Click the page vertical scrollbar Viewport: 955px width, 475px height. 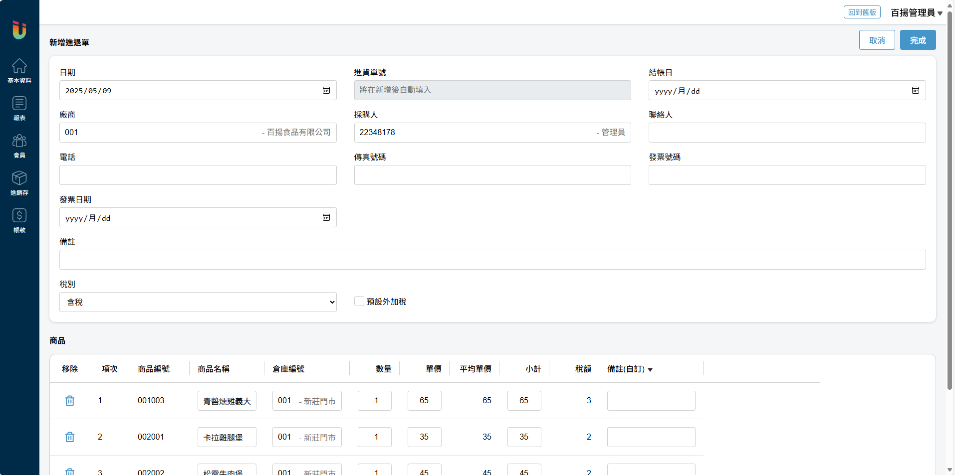tap(950, 199)
